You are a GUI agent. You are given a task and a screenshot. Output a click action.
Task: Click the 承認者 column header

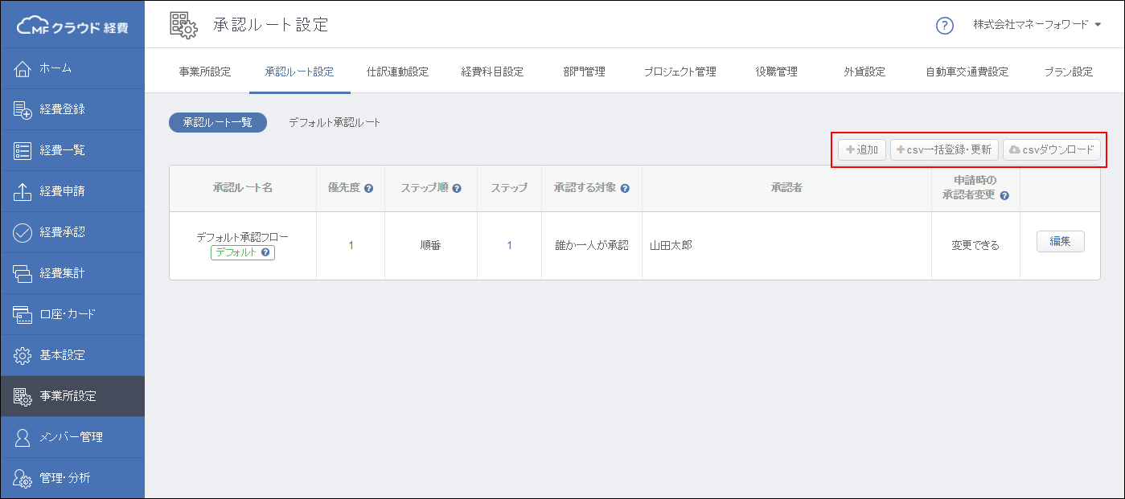786,188
